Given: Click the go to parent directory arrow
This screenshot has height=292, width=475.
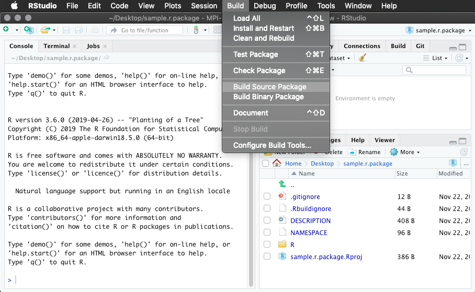Looking at the screenshot, I should (282, 184).
